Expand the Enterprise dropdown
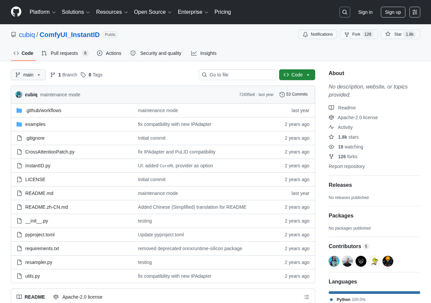The image size is (431, 303). pos(193,12)
